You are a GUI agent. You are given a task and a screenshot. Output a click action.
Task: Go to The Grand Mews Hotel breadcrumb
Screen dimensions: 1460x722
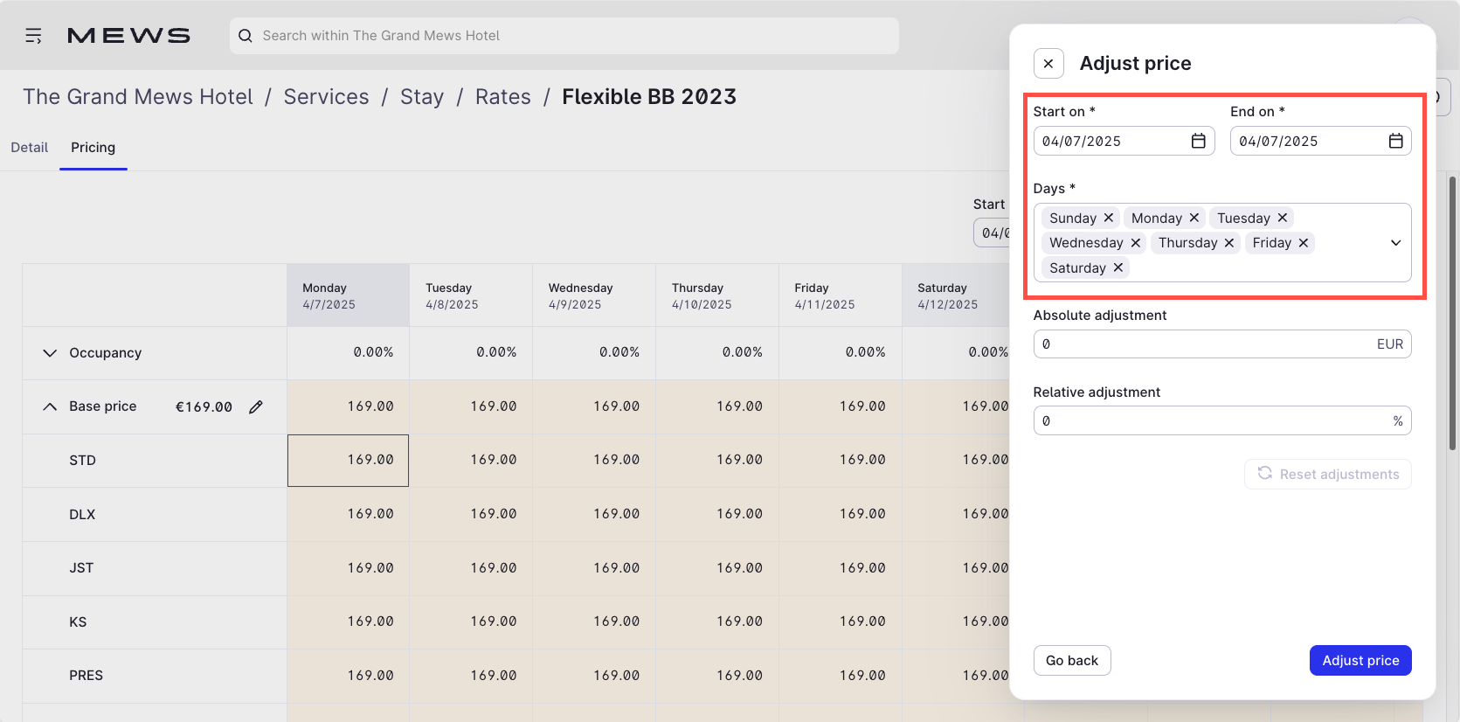tap(138, 97)
